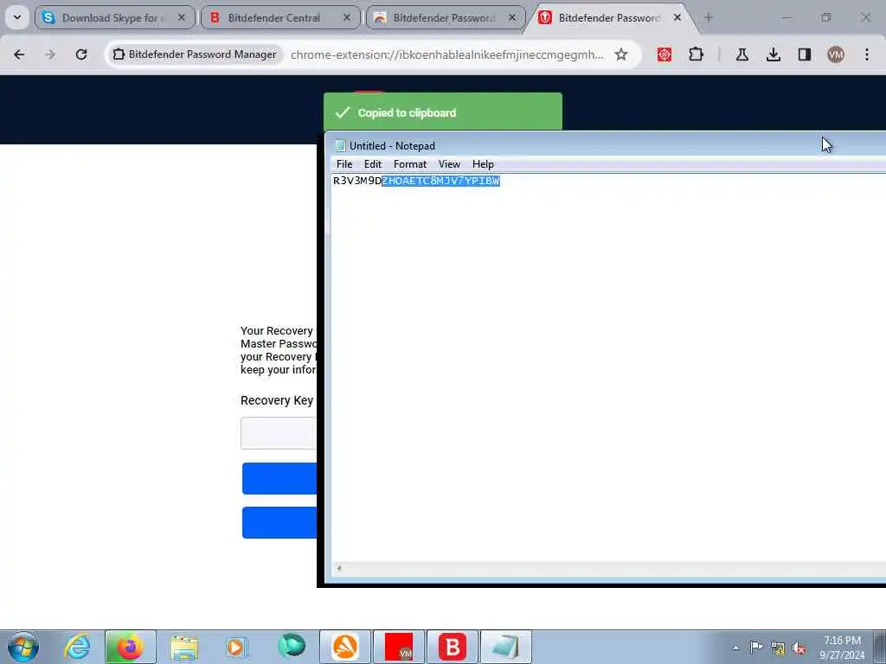The height and width of the screenshot is (664, 886).
Task: Open the red VM taskbar icon
Action: click(x=399, y=647)
